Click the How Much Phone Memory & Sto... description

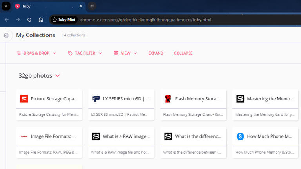tap(265, 152)
